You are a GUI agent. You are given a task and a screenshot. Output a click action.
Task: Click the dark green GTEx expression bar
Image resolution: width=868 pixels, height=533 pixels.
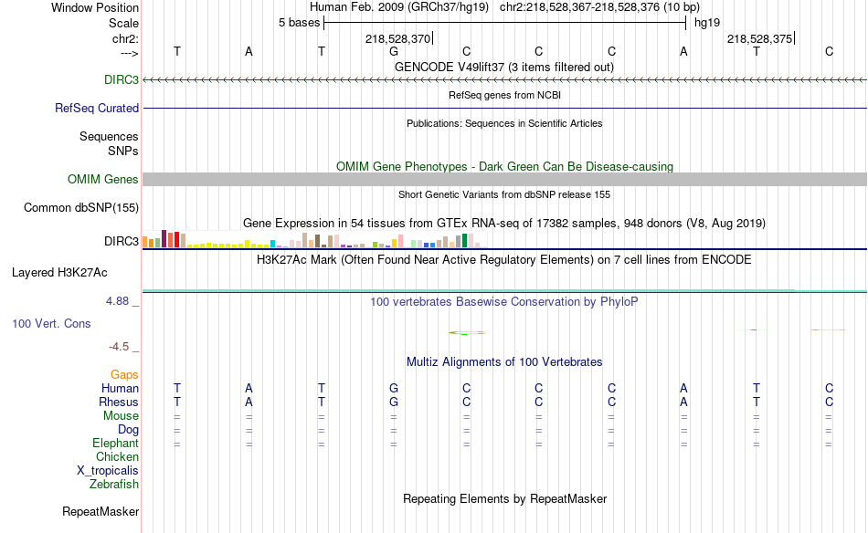pyautogui.click(x=464, y=241)
